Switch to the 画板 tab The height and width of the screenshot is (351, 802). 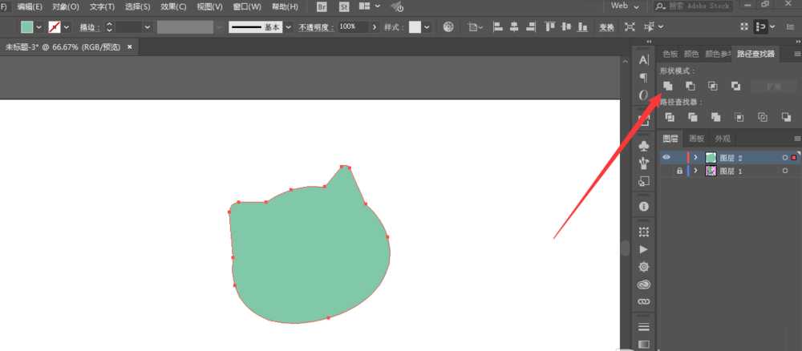pyautogui.click(x=697, y=139)
